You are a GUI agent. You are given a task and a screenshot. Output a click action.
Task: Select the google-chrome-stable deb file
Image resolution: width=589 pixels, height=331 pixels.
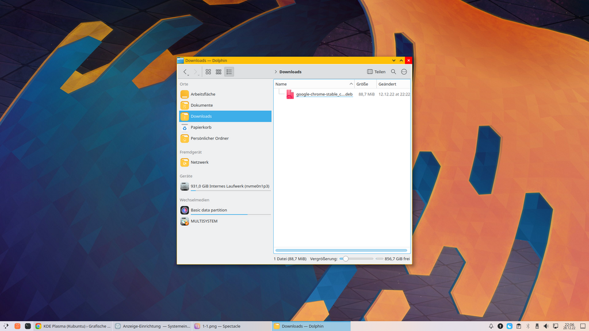click(324, 94)
